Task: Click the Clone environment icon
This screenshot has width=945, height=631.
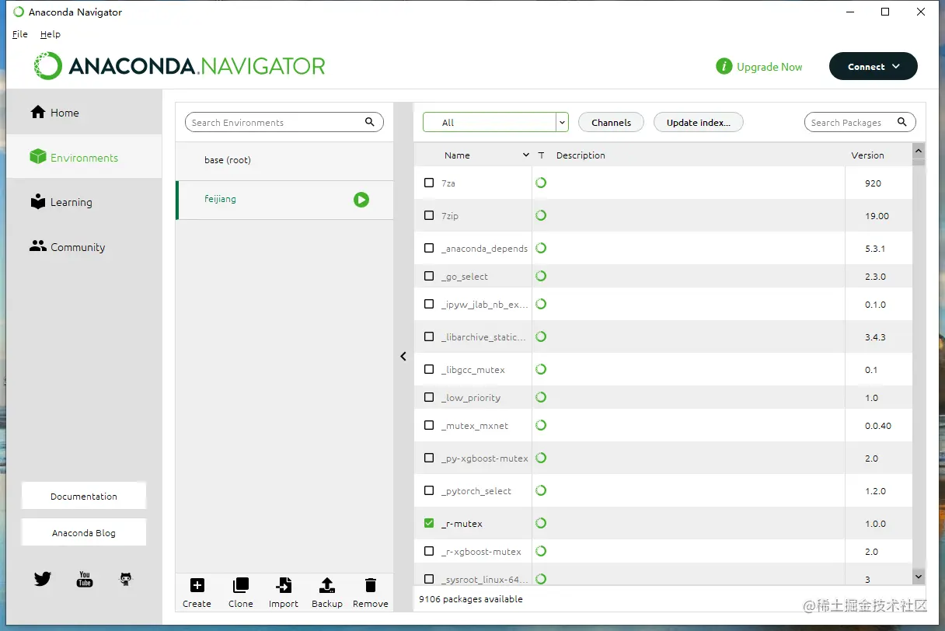Action: tap(241, 585)
